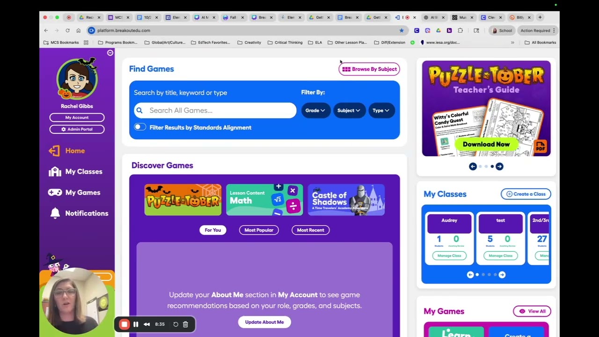Bookmark this page with the star icon

point(402,30)
